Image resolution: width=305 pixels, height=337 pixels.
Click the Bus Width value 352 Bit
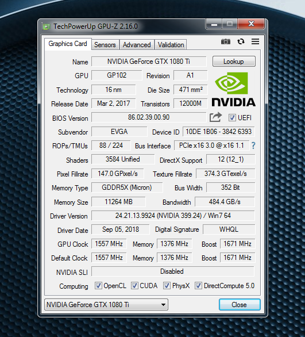231,187
